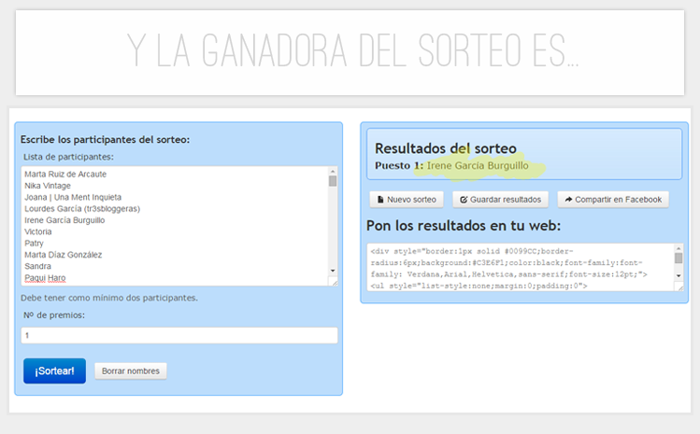Viewport: 700px width, 434px height.
Task: Click the embed code scrollbar thumb
Action: (x=679, y=258)
